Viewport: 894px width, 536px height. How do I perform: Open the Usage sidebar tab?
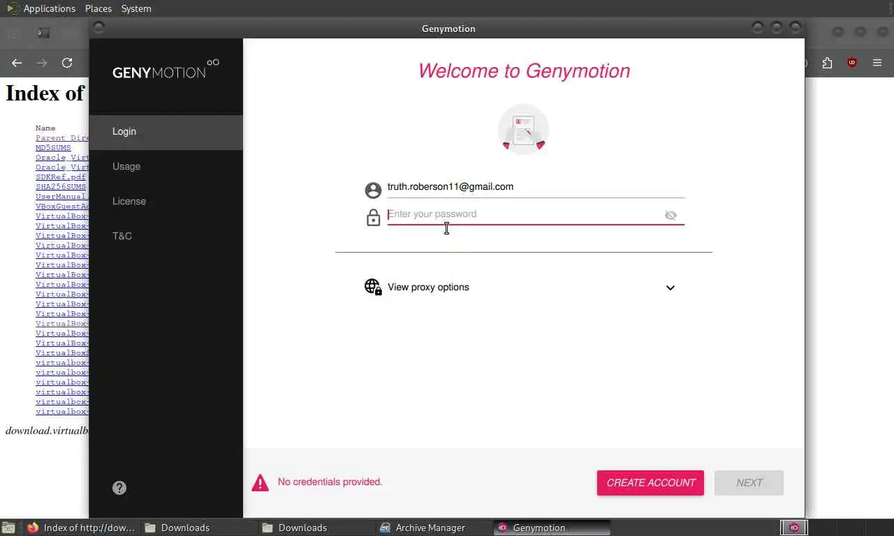(166, 166)
